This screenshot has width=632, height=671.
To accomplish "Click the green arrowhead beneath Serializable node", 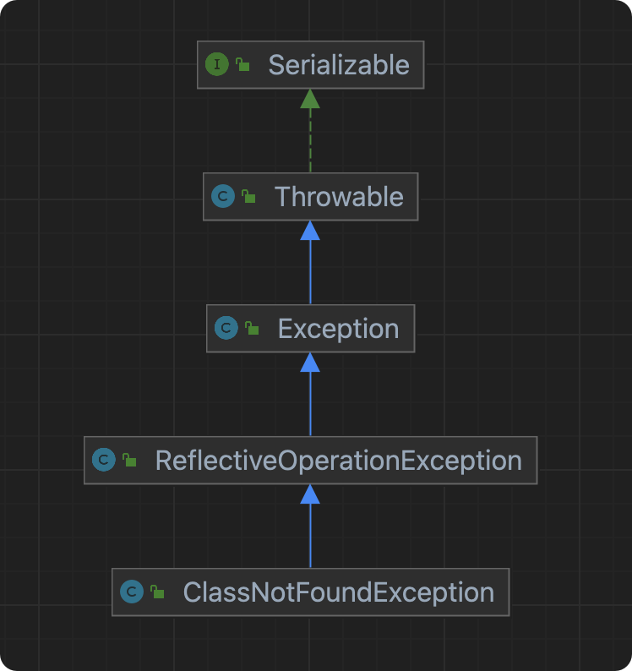I will [310, 99].
